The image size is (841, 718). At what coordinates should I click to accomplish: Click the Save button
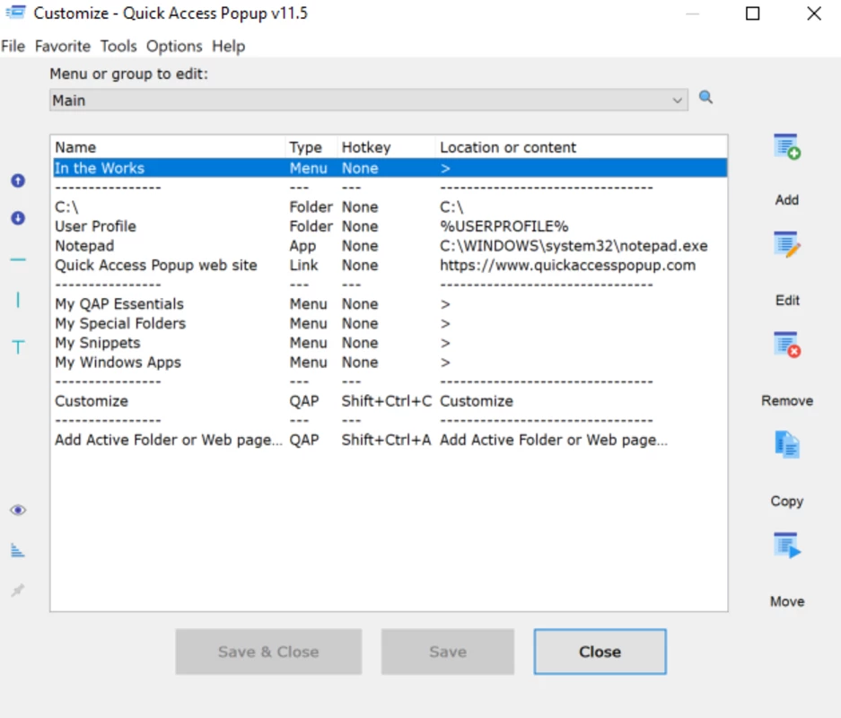448,652
